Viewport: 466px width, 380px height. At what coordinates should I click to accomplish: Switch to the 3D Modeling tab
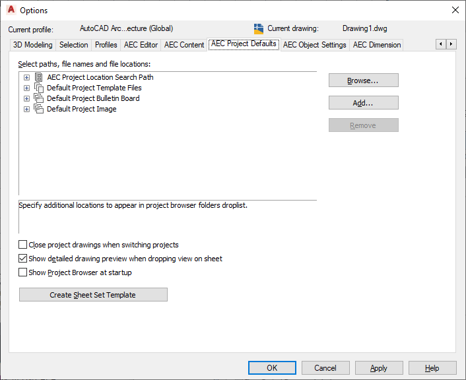pyautogui.click(x=33, y=45)
